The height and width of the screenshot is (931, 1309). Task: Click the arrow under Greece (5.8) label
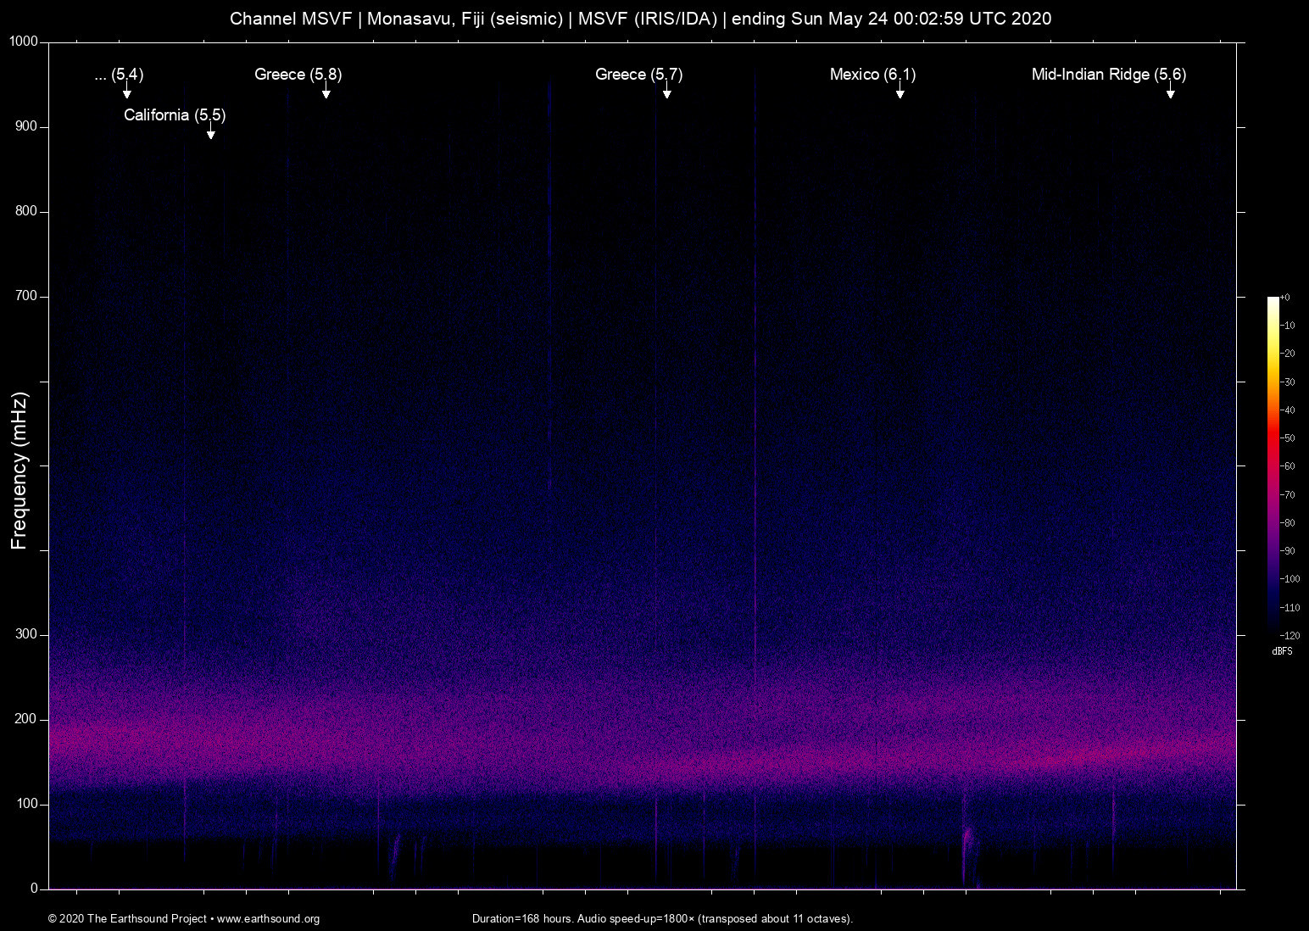click(x=326, y=92)
